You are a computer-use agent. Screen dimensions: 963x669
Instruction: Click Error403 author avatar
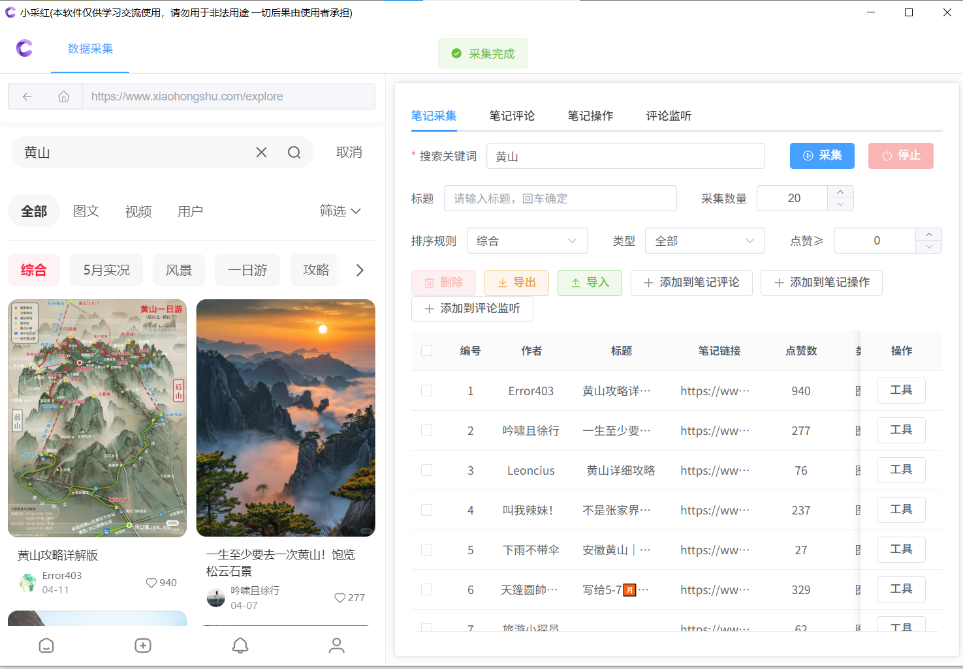27,582
